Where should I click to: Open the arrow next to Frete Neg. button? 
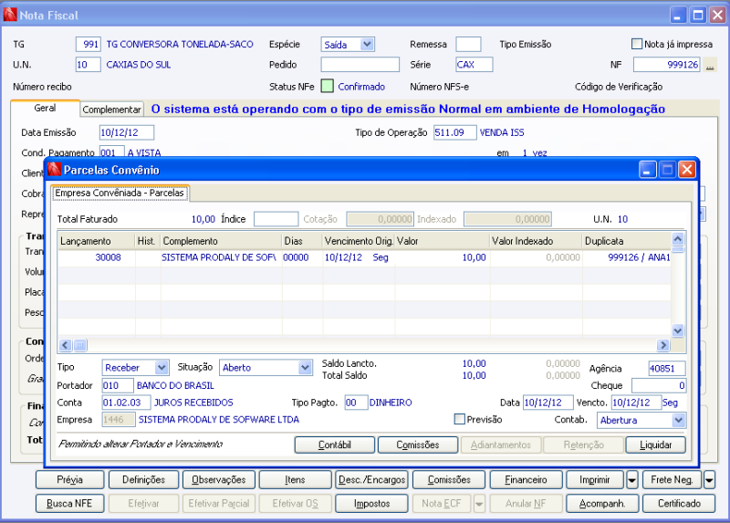[x=709, y=479]
